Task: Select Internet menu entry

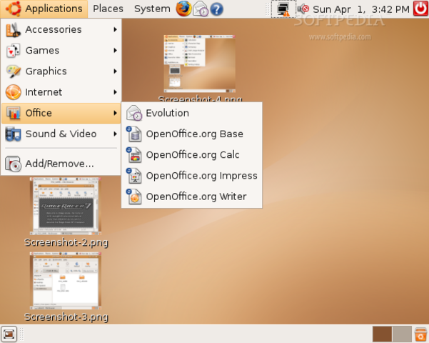Action: [61, 92]
